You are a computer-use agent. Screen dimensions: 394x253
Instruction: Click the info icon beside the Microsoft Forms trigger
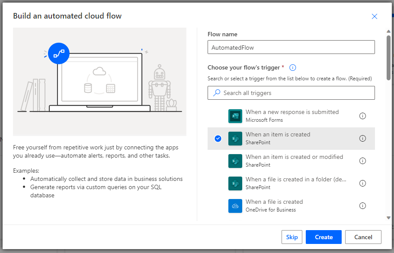click(x=362, y=116)
